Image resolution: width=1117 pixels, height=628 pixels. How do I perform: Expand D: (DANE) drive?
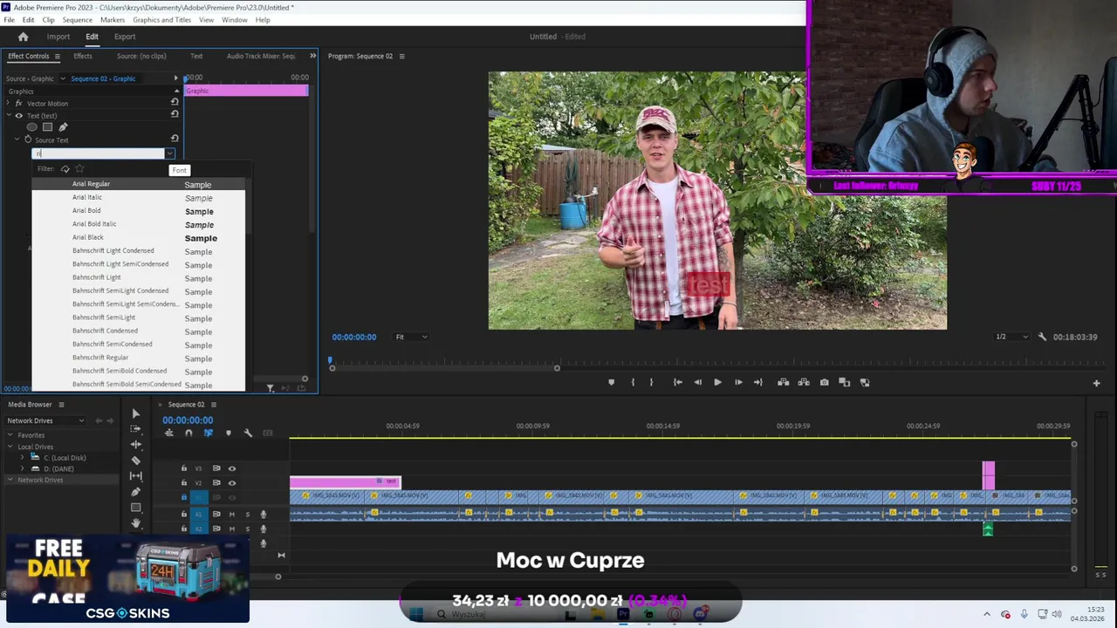point(23,468)
